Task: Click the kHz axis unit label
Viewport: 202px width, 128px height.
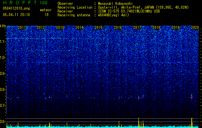Action: pos(3,26)
